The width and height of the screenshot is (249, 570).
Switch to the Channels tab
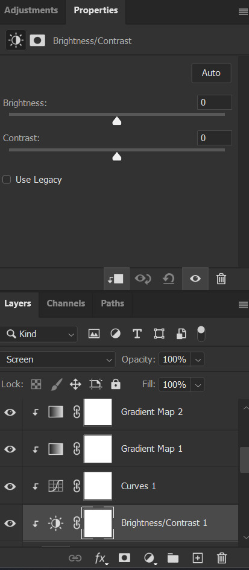tap(66, 303)
